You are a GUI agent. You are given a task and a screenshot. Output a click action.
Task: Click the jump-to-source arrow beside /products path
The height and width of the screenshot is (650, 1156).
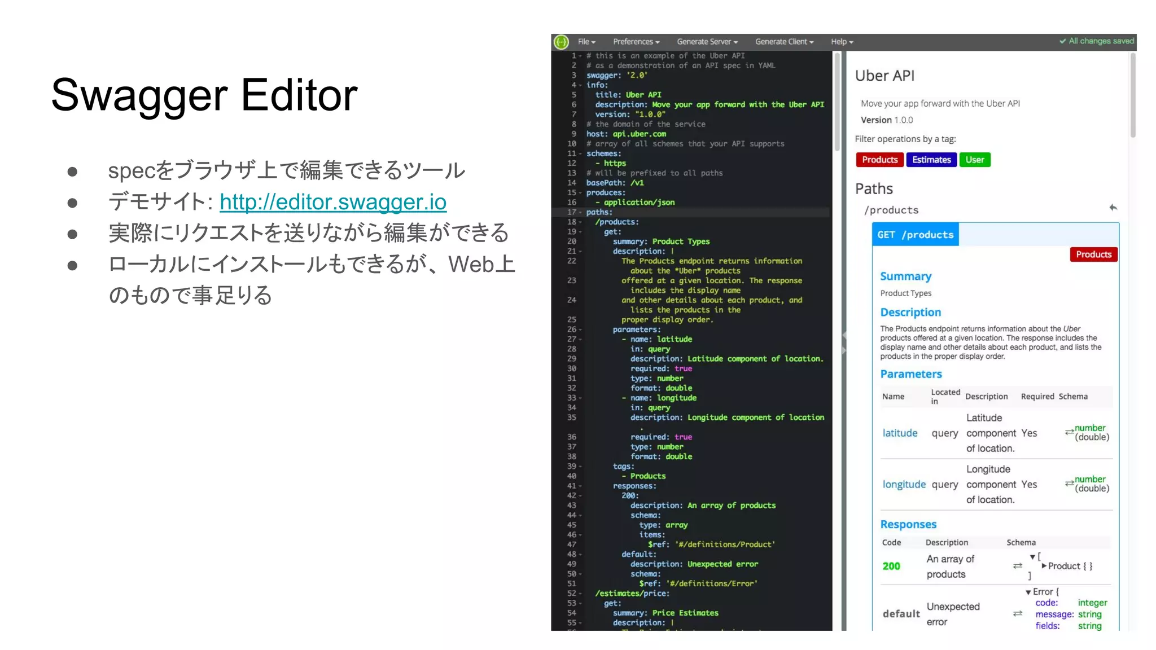tap(1113, 208)
